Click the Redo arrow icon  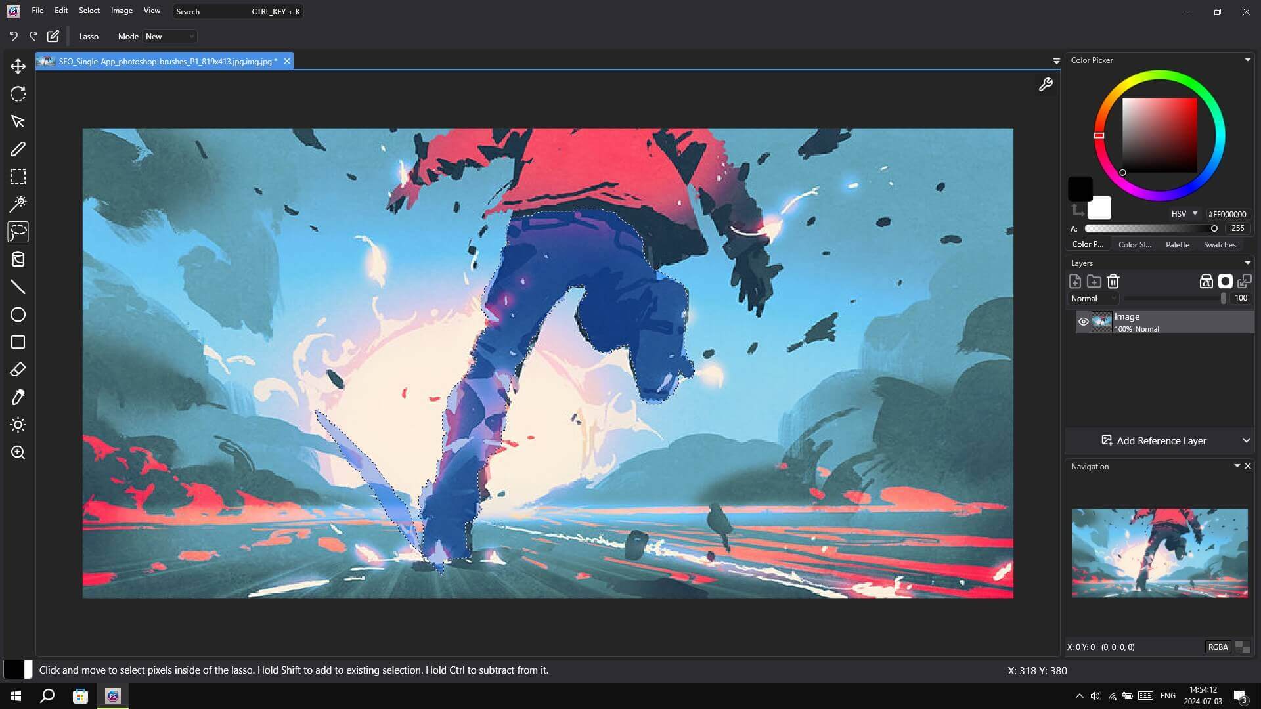(x=33, y=36)
